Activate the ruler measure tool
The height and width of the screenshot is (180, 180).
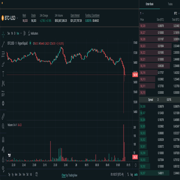point(3,116)
